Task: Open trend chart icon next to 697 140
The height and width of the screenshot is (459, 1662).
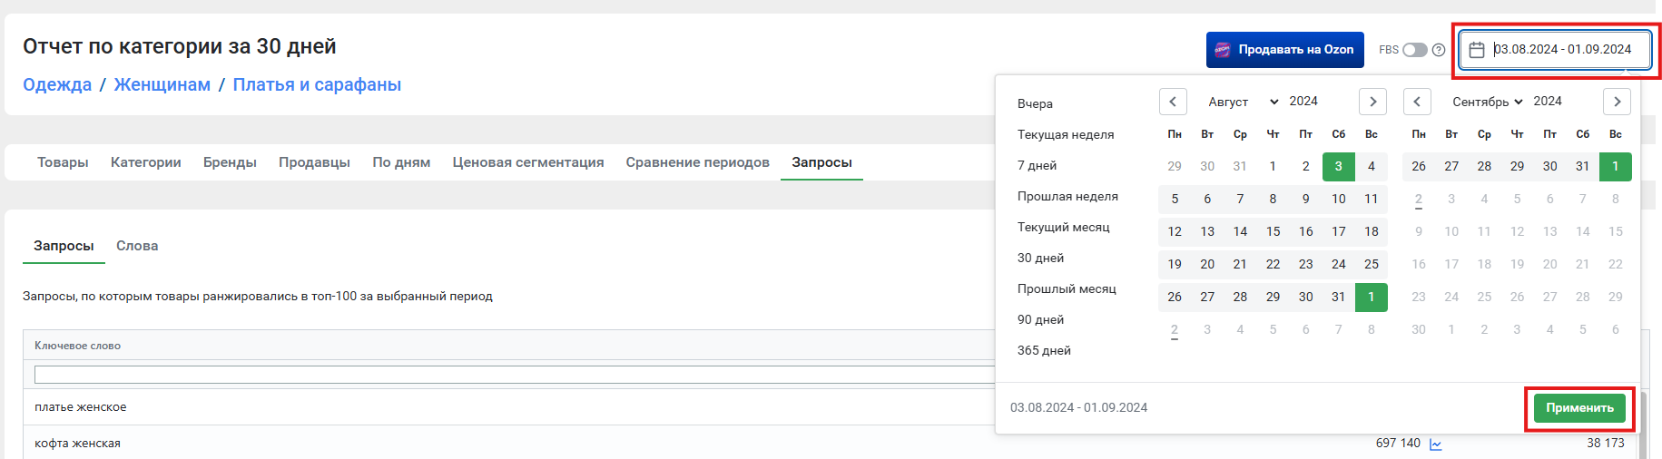Action: tap(1436, 444)
